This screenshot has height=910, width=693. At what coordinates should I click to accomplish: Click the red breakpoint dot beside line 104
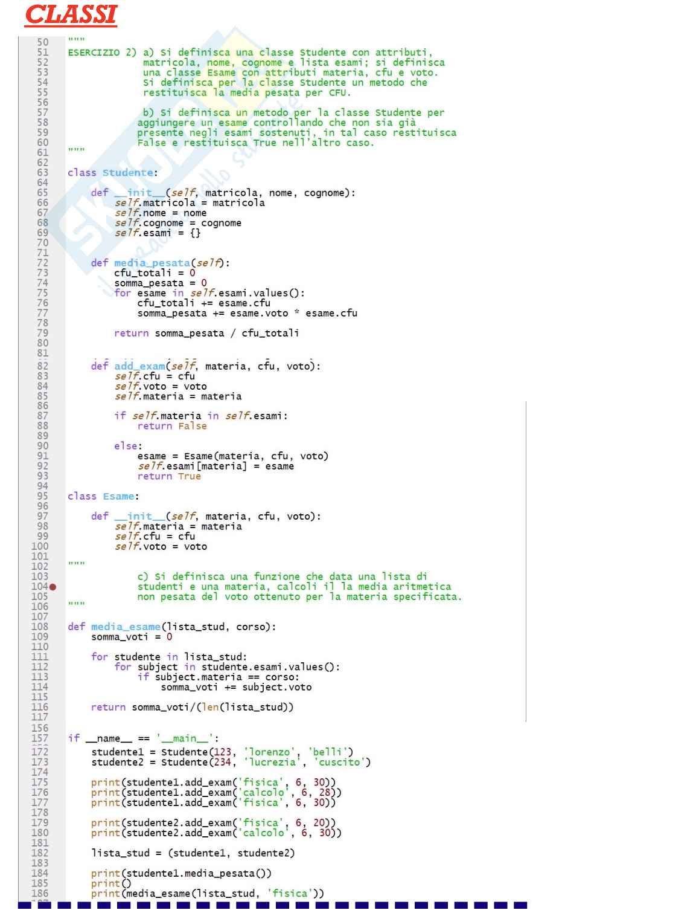[53, 587]
